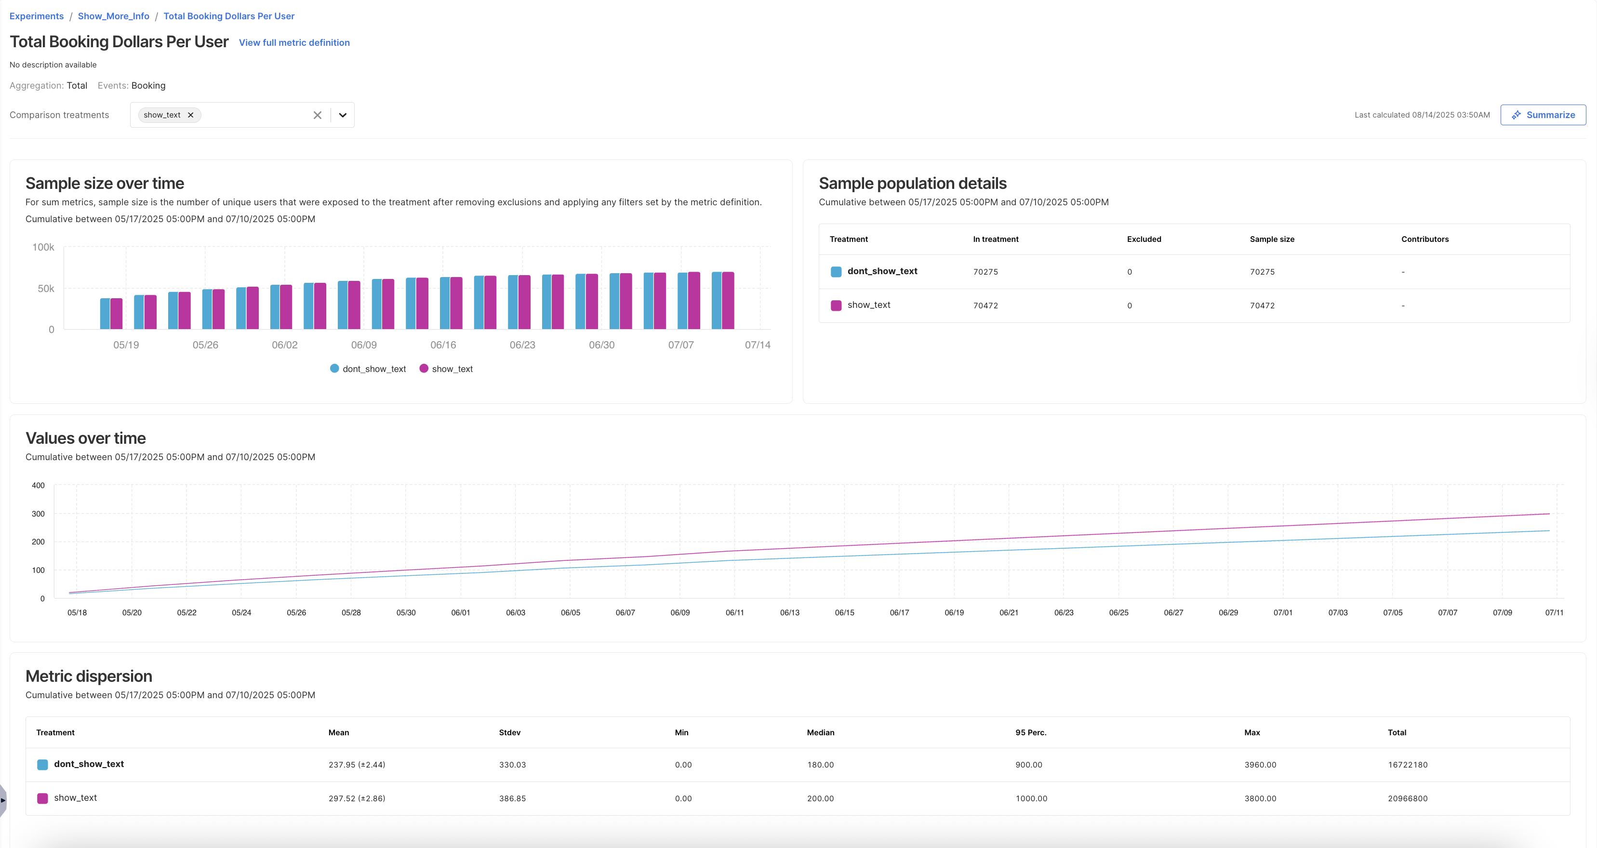
Task: Click the Mean column header in dispersion table
Action: point(338,733)
